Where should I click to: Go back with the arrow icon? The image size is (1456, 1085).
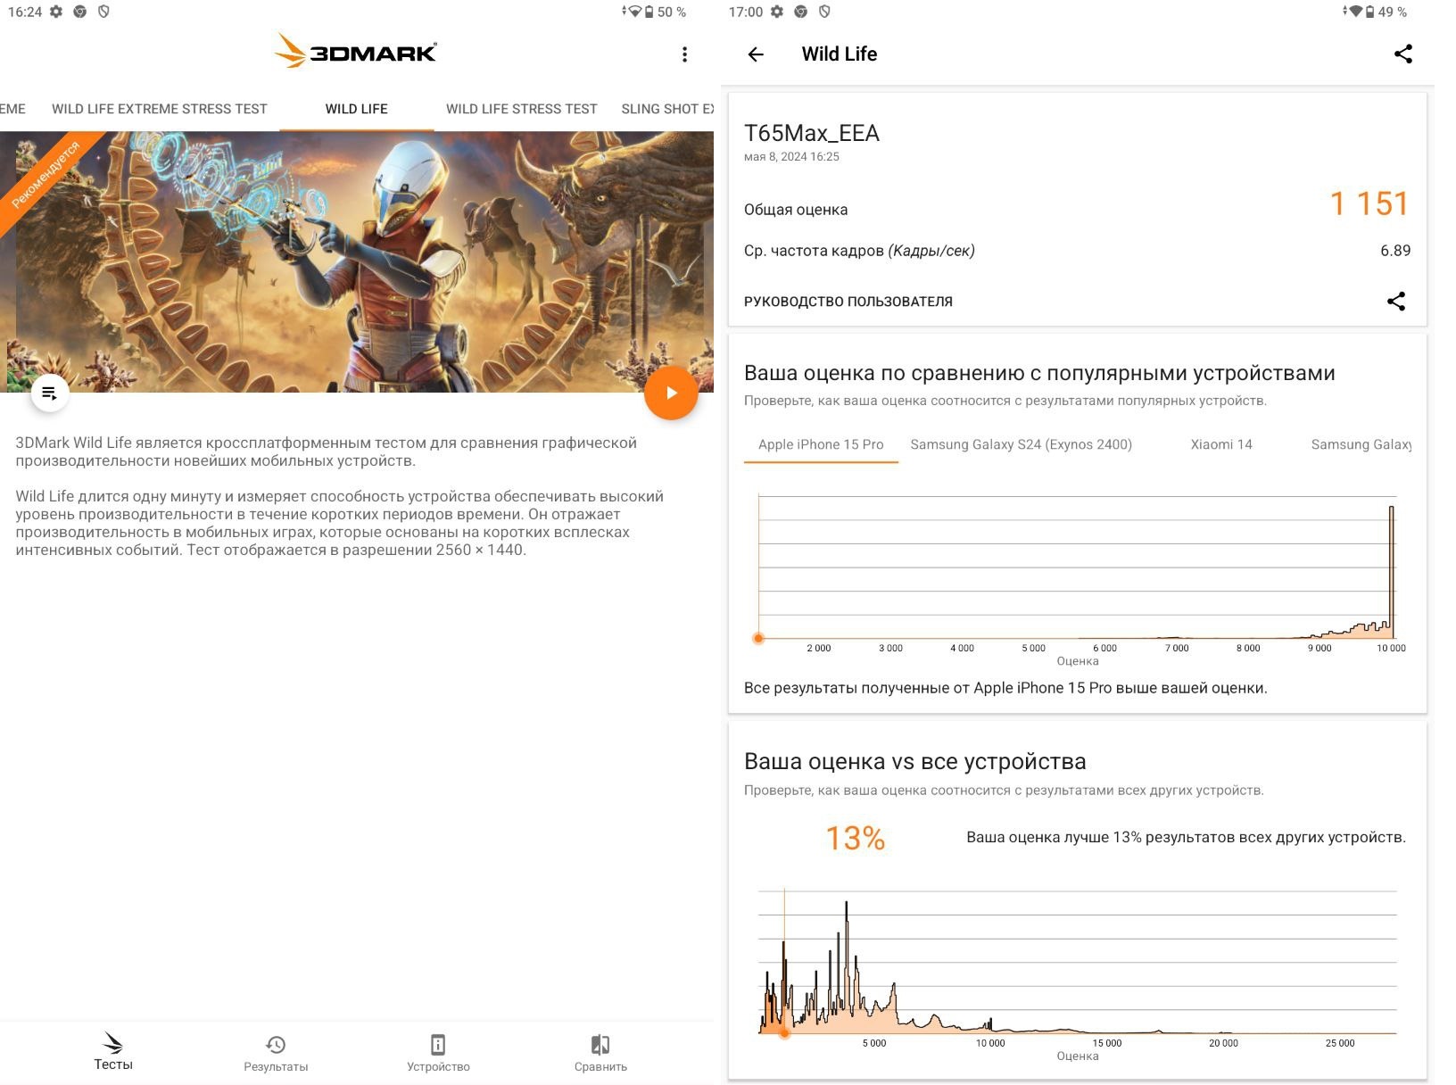(x=756, y=54)
